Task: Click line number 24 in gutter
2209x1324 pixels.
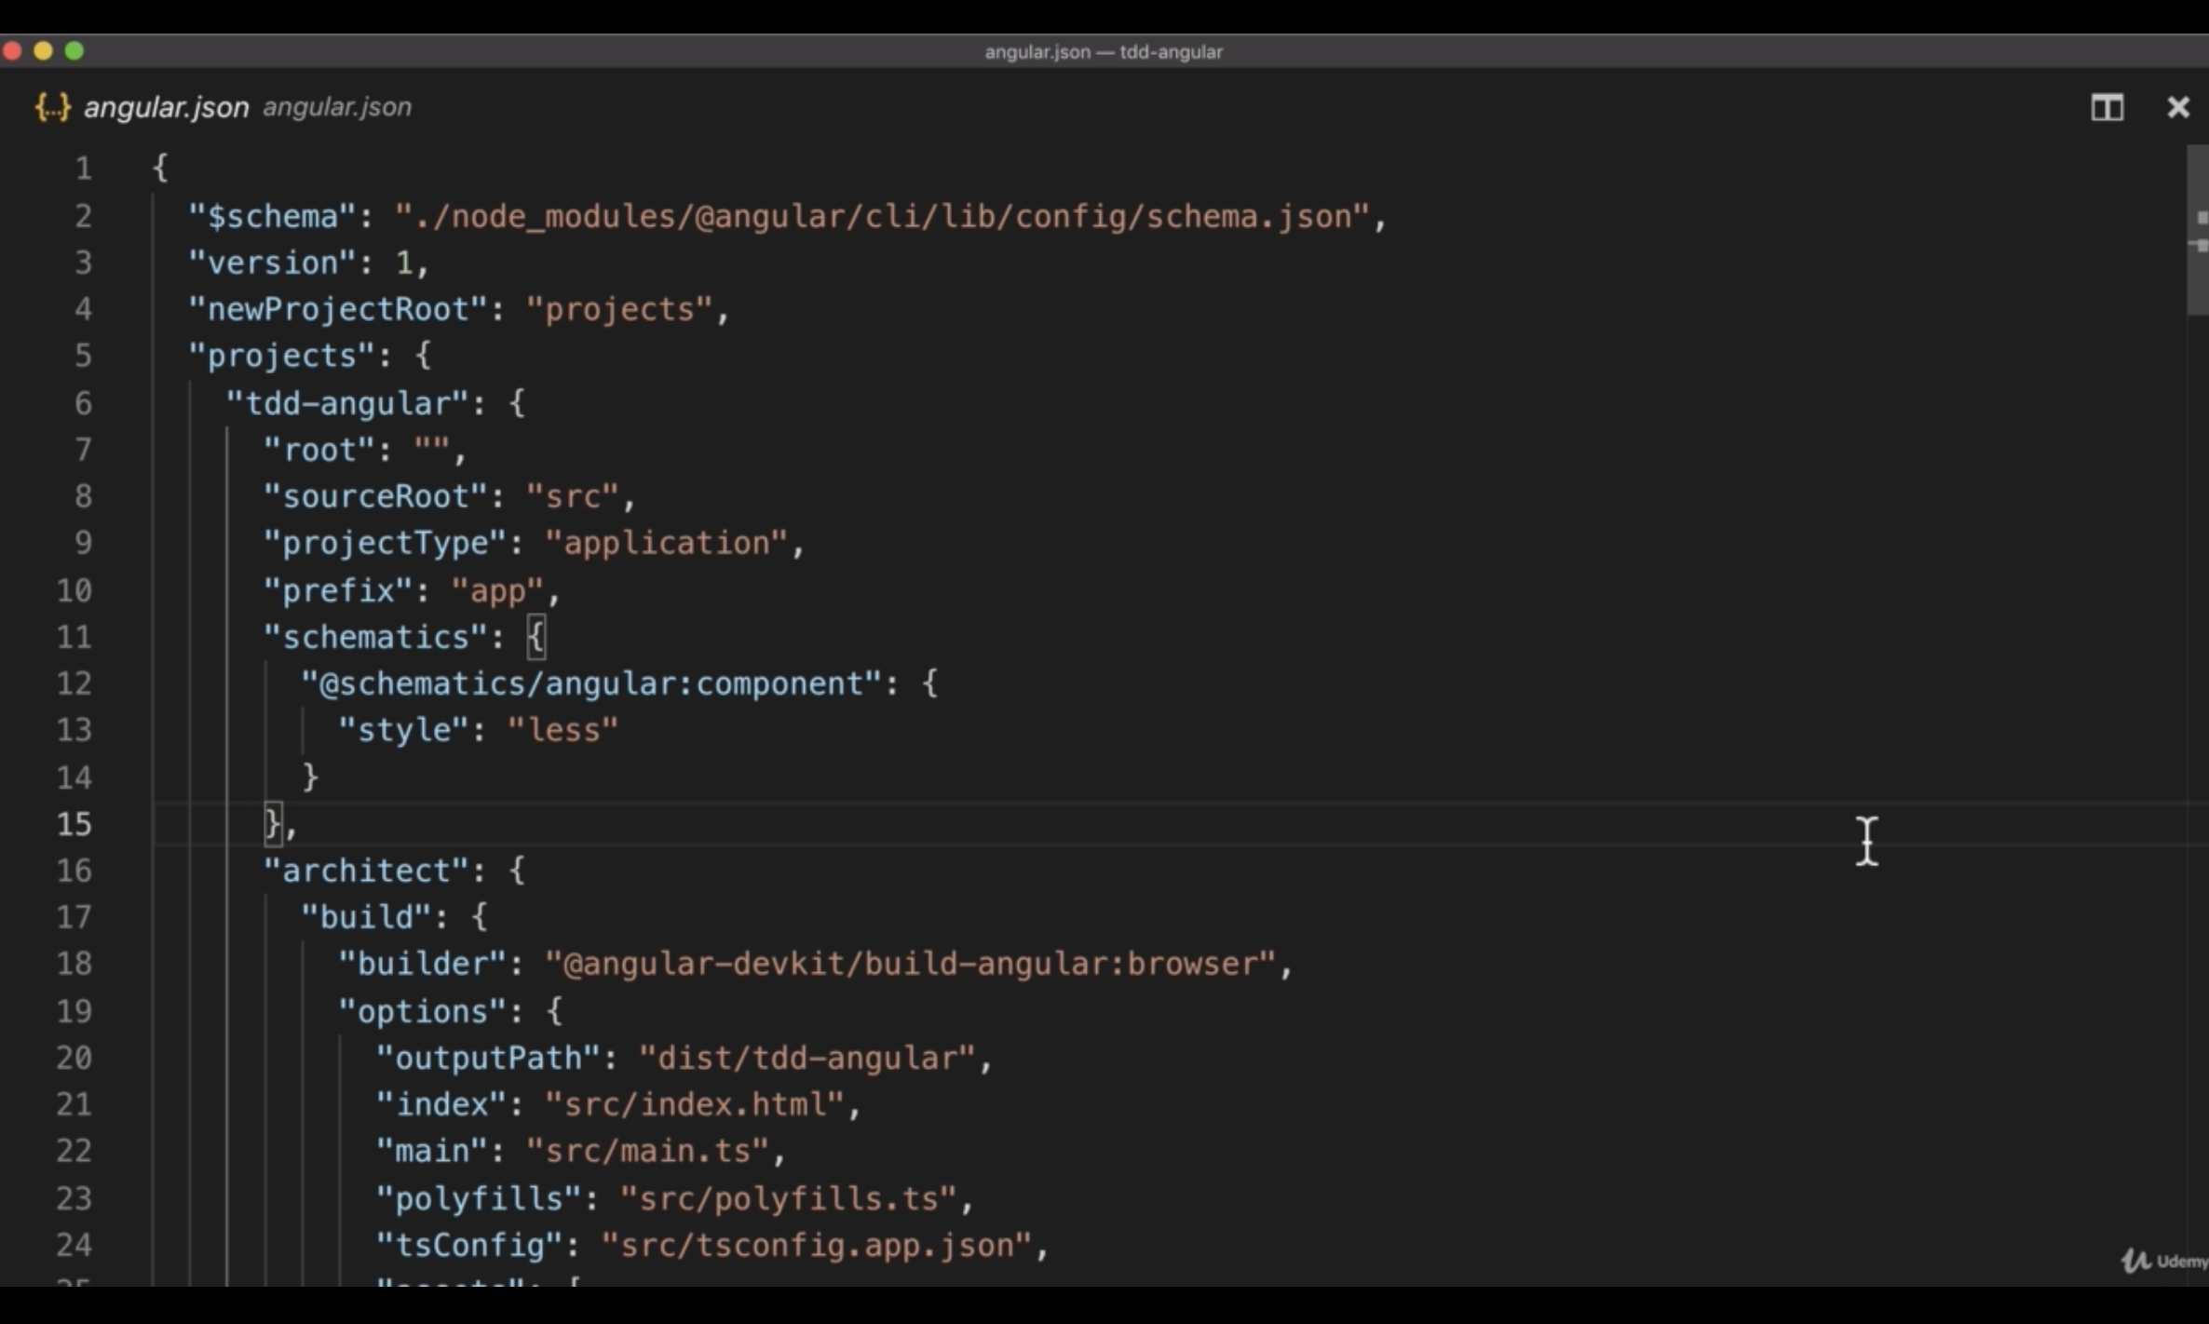Action: [75, 1245]
